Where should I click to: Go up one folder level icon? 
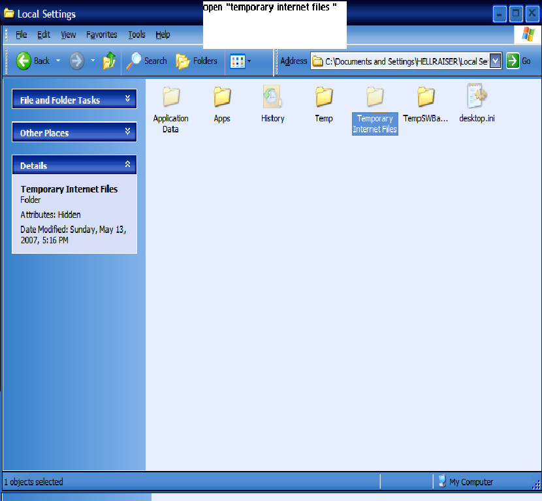click(110, 61)
